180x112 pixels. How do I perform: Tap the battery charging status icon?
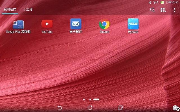tap(162, 3)
